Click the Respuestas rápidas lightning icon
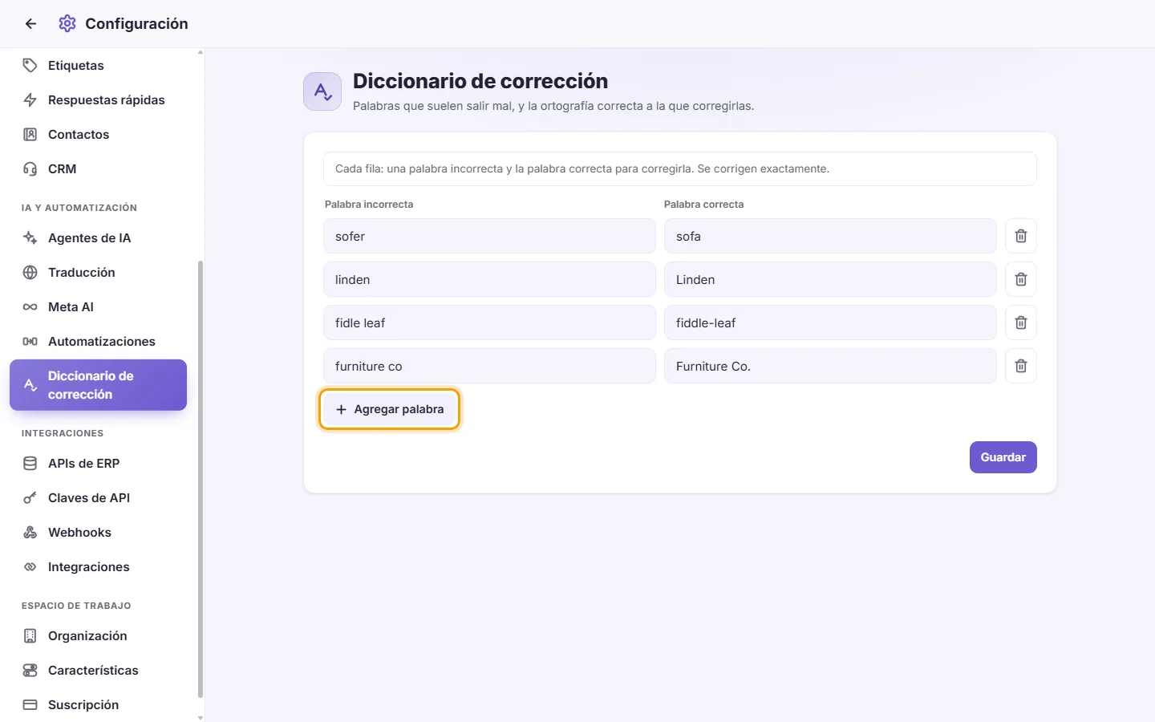This screenshot has width=1155, height=722. 30,100
